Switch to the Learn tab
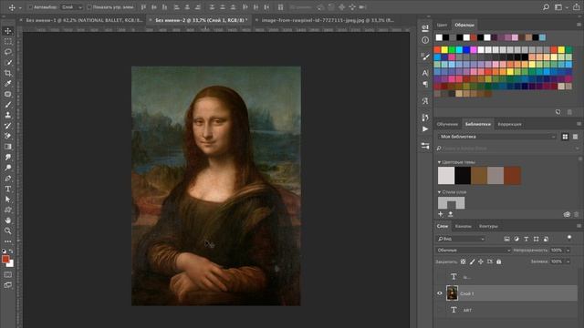Image resolution: width=584 pixels, height=328 pixels. [447, 124]
